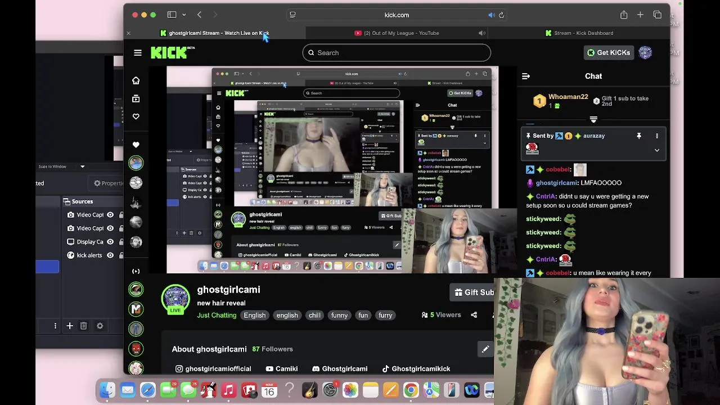Image resolution: width=720 pixels, height=405 pixels.
Task: Click the Safari share icon
Action: 624,15
